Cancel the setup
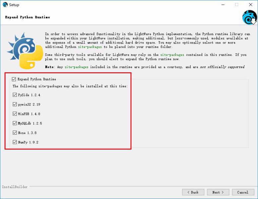Image resolution: width=258 pixels, height=199 pixels. (x=243, y=192)
